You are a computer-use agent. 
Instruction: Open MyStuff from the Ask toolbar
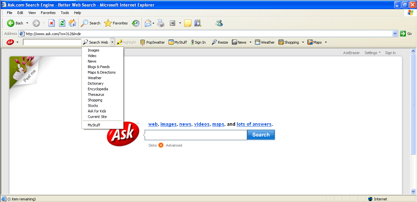tap(177, 42)
